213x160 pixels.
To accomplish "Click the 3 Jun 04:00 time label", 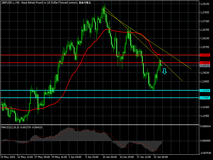I will [x=75, y=157].
